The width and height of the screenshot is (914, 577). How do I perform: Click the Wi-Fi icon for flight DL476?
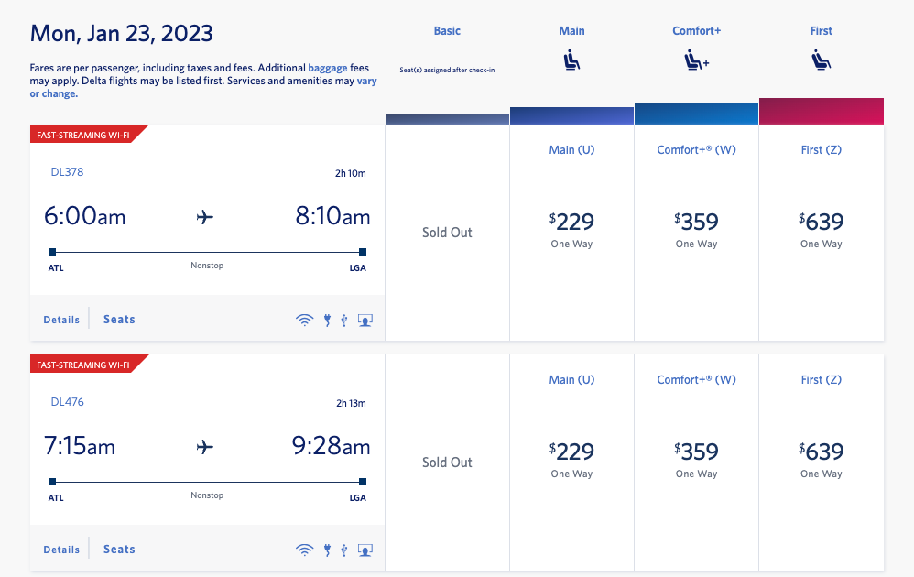tap(304, 550)
